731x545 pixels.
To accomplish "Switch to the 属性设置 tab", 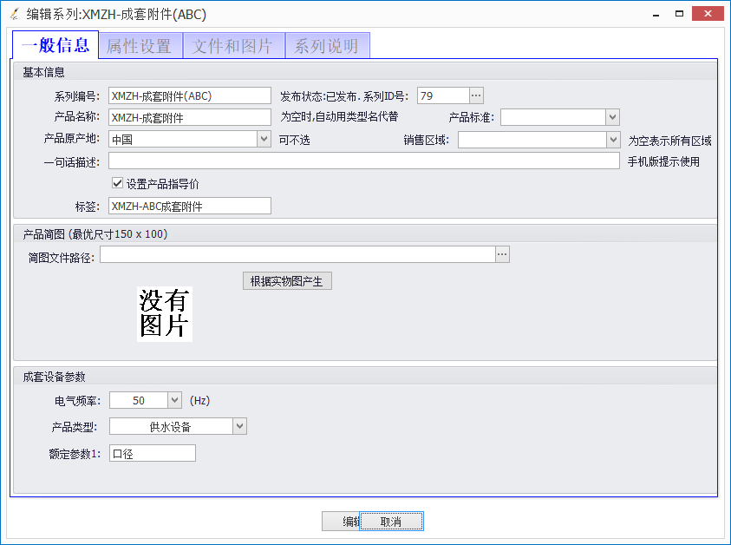I will pos(139,46).
